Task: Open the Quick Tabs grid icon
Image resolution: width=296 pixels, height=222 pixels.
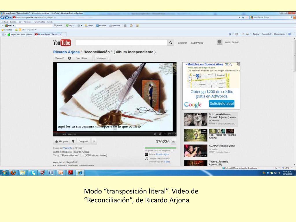Action: click(3, 34)
